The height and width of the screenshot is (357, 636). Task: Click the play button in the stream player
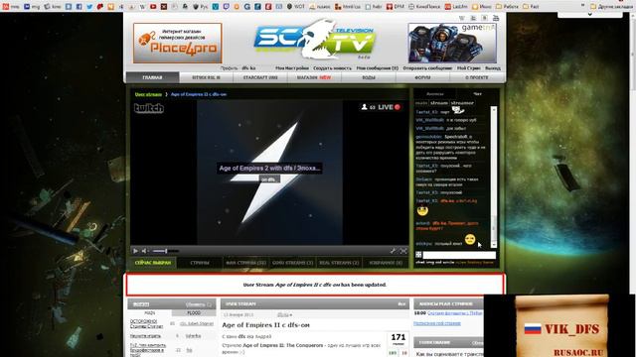135,251
